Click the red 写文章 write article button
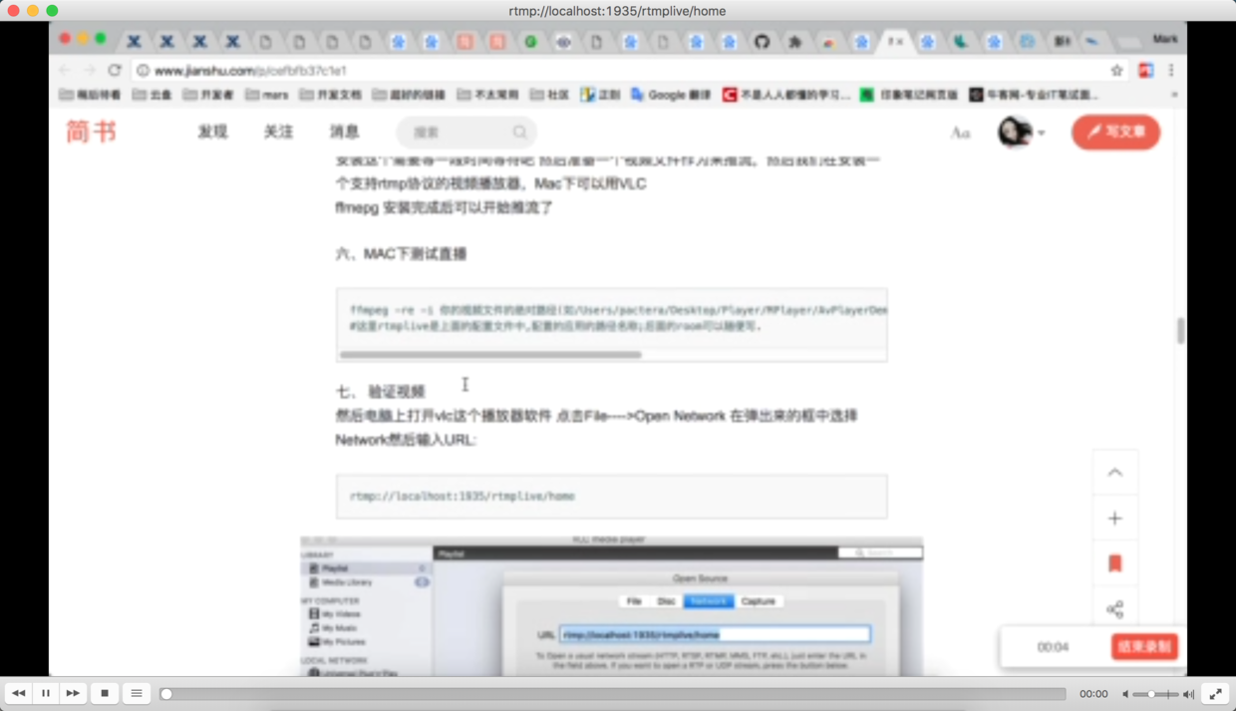 [x=1115, y=132]
